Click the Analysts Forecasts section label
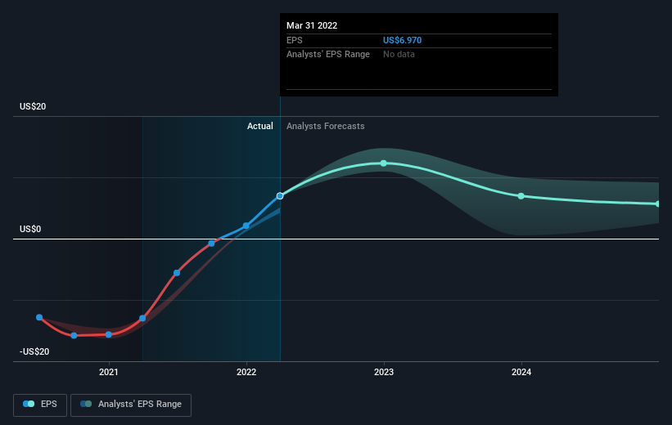Screen dimensions: 672x425 pyautogui.click(x=325, y=126)
